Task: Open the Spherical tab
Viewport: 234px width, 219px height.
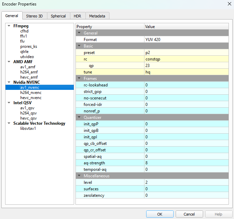Action: [58, 16]
